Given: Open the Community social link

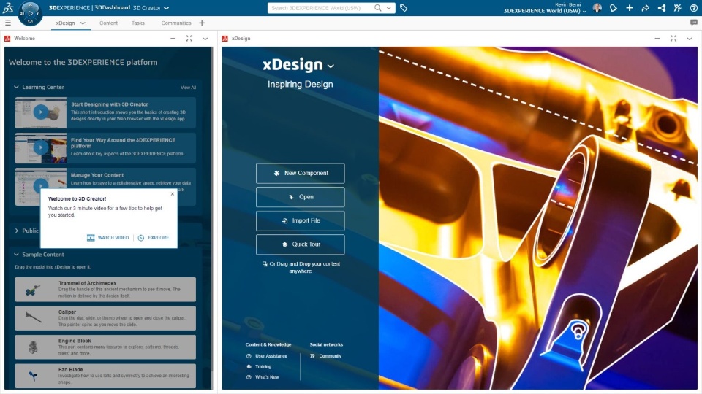Looking at the screenshot, I should pos(331,356).
